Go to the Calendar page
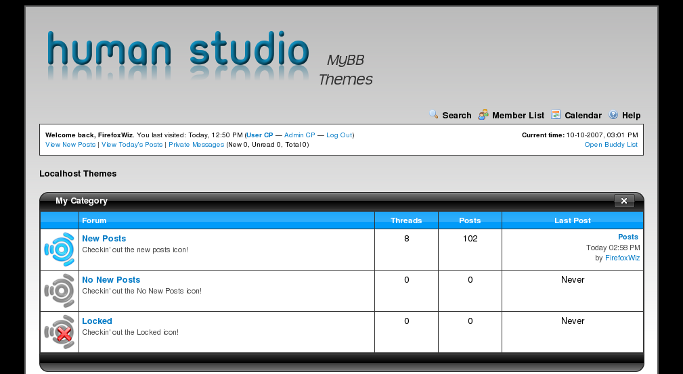The image size is (683, 374). pos(583,116)
